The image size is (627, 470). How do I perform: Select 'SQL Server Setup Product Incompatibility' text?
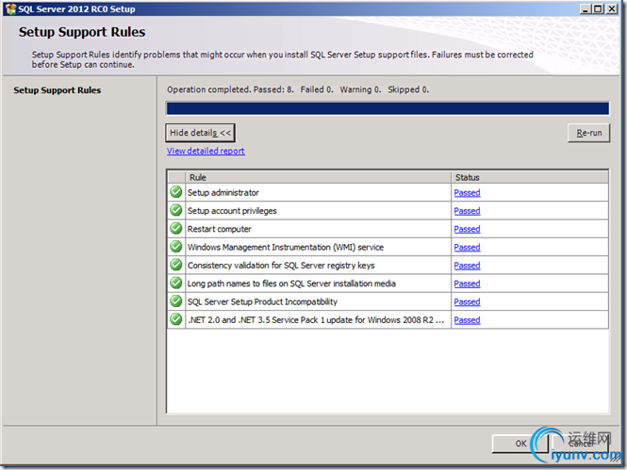262,302
